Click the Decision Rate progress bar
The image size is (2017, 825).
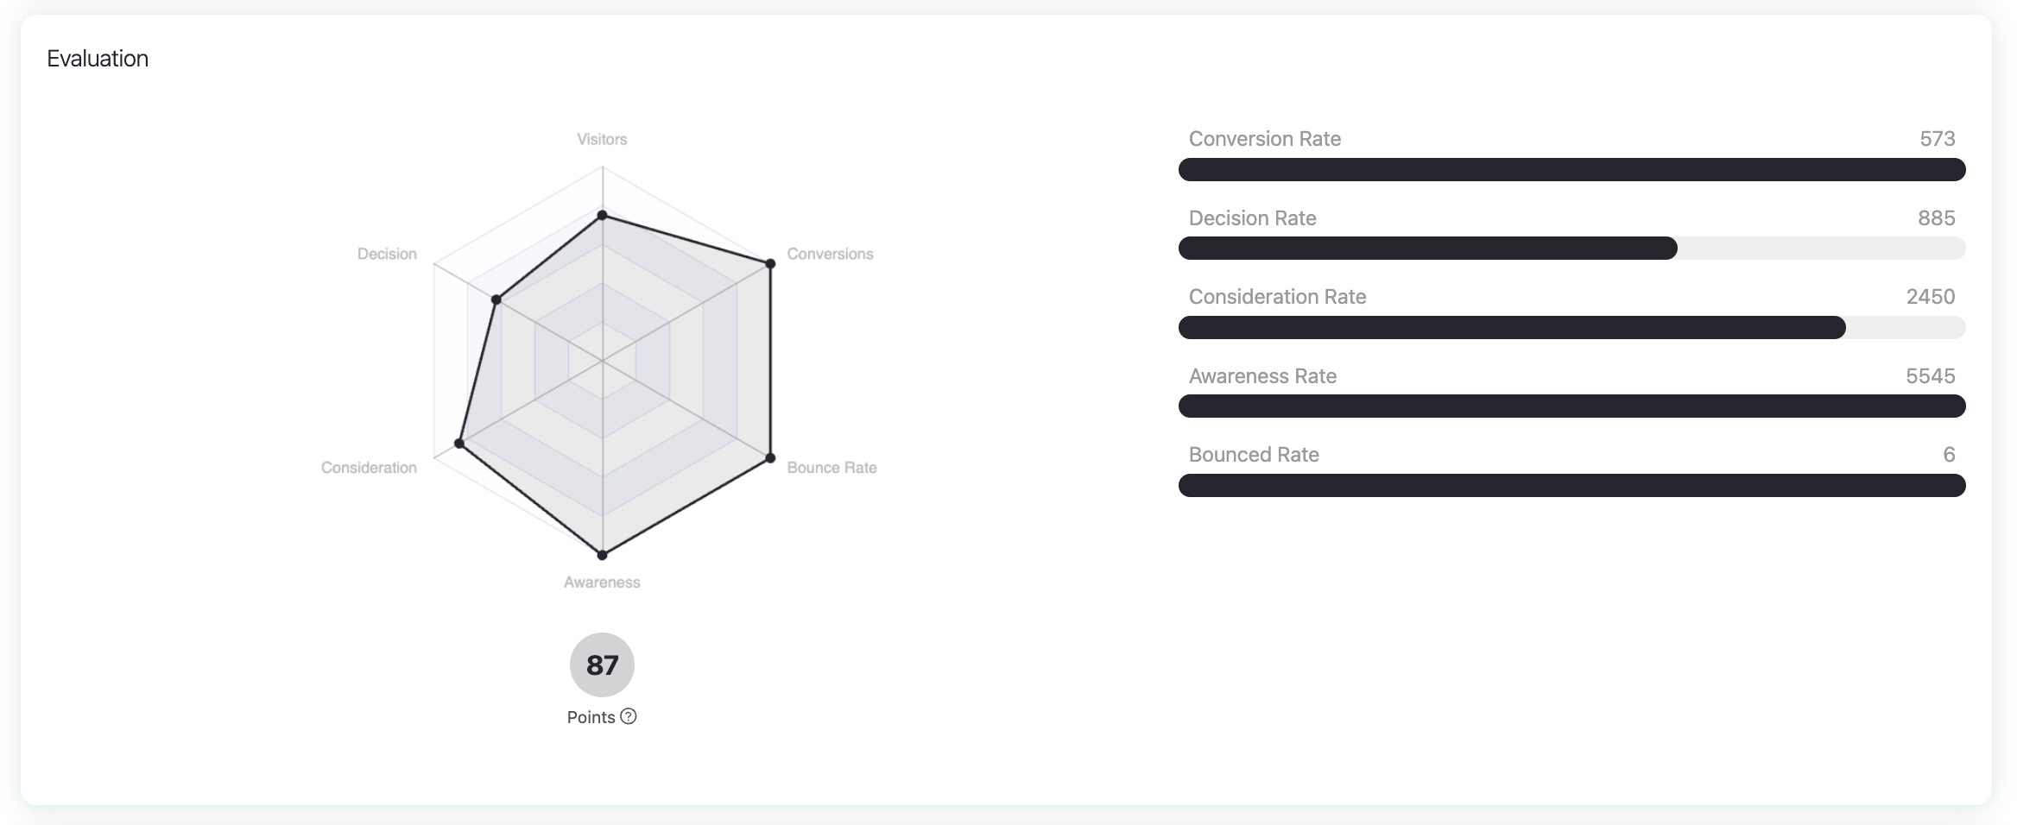1571,249
